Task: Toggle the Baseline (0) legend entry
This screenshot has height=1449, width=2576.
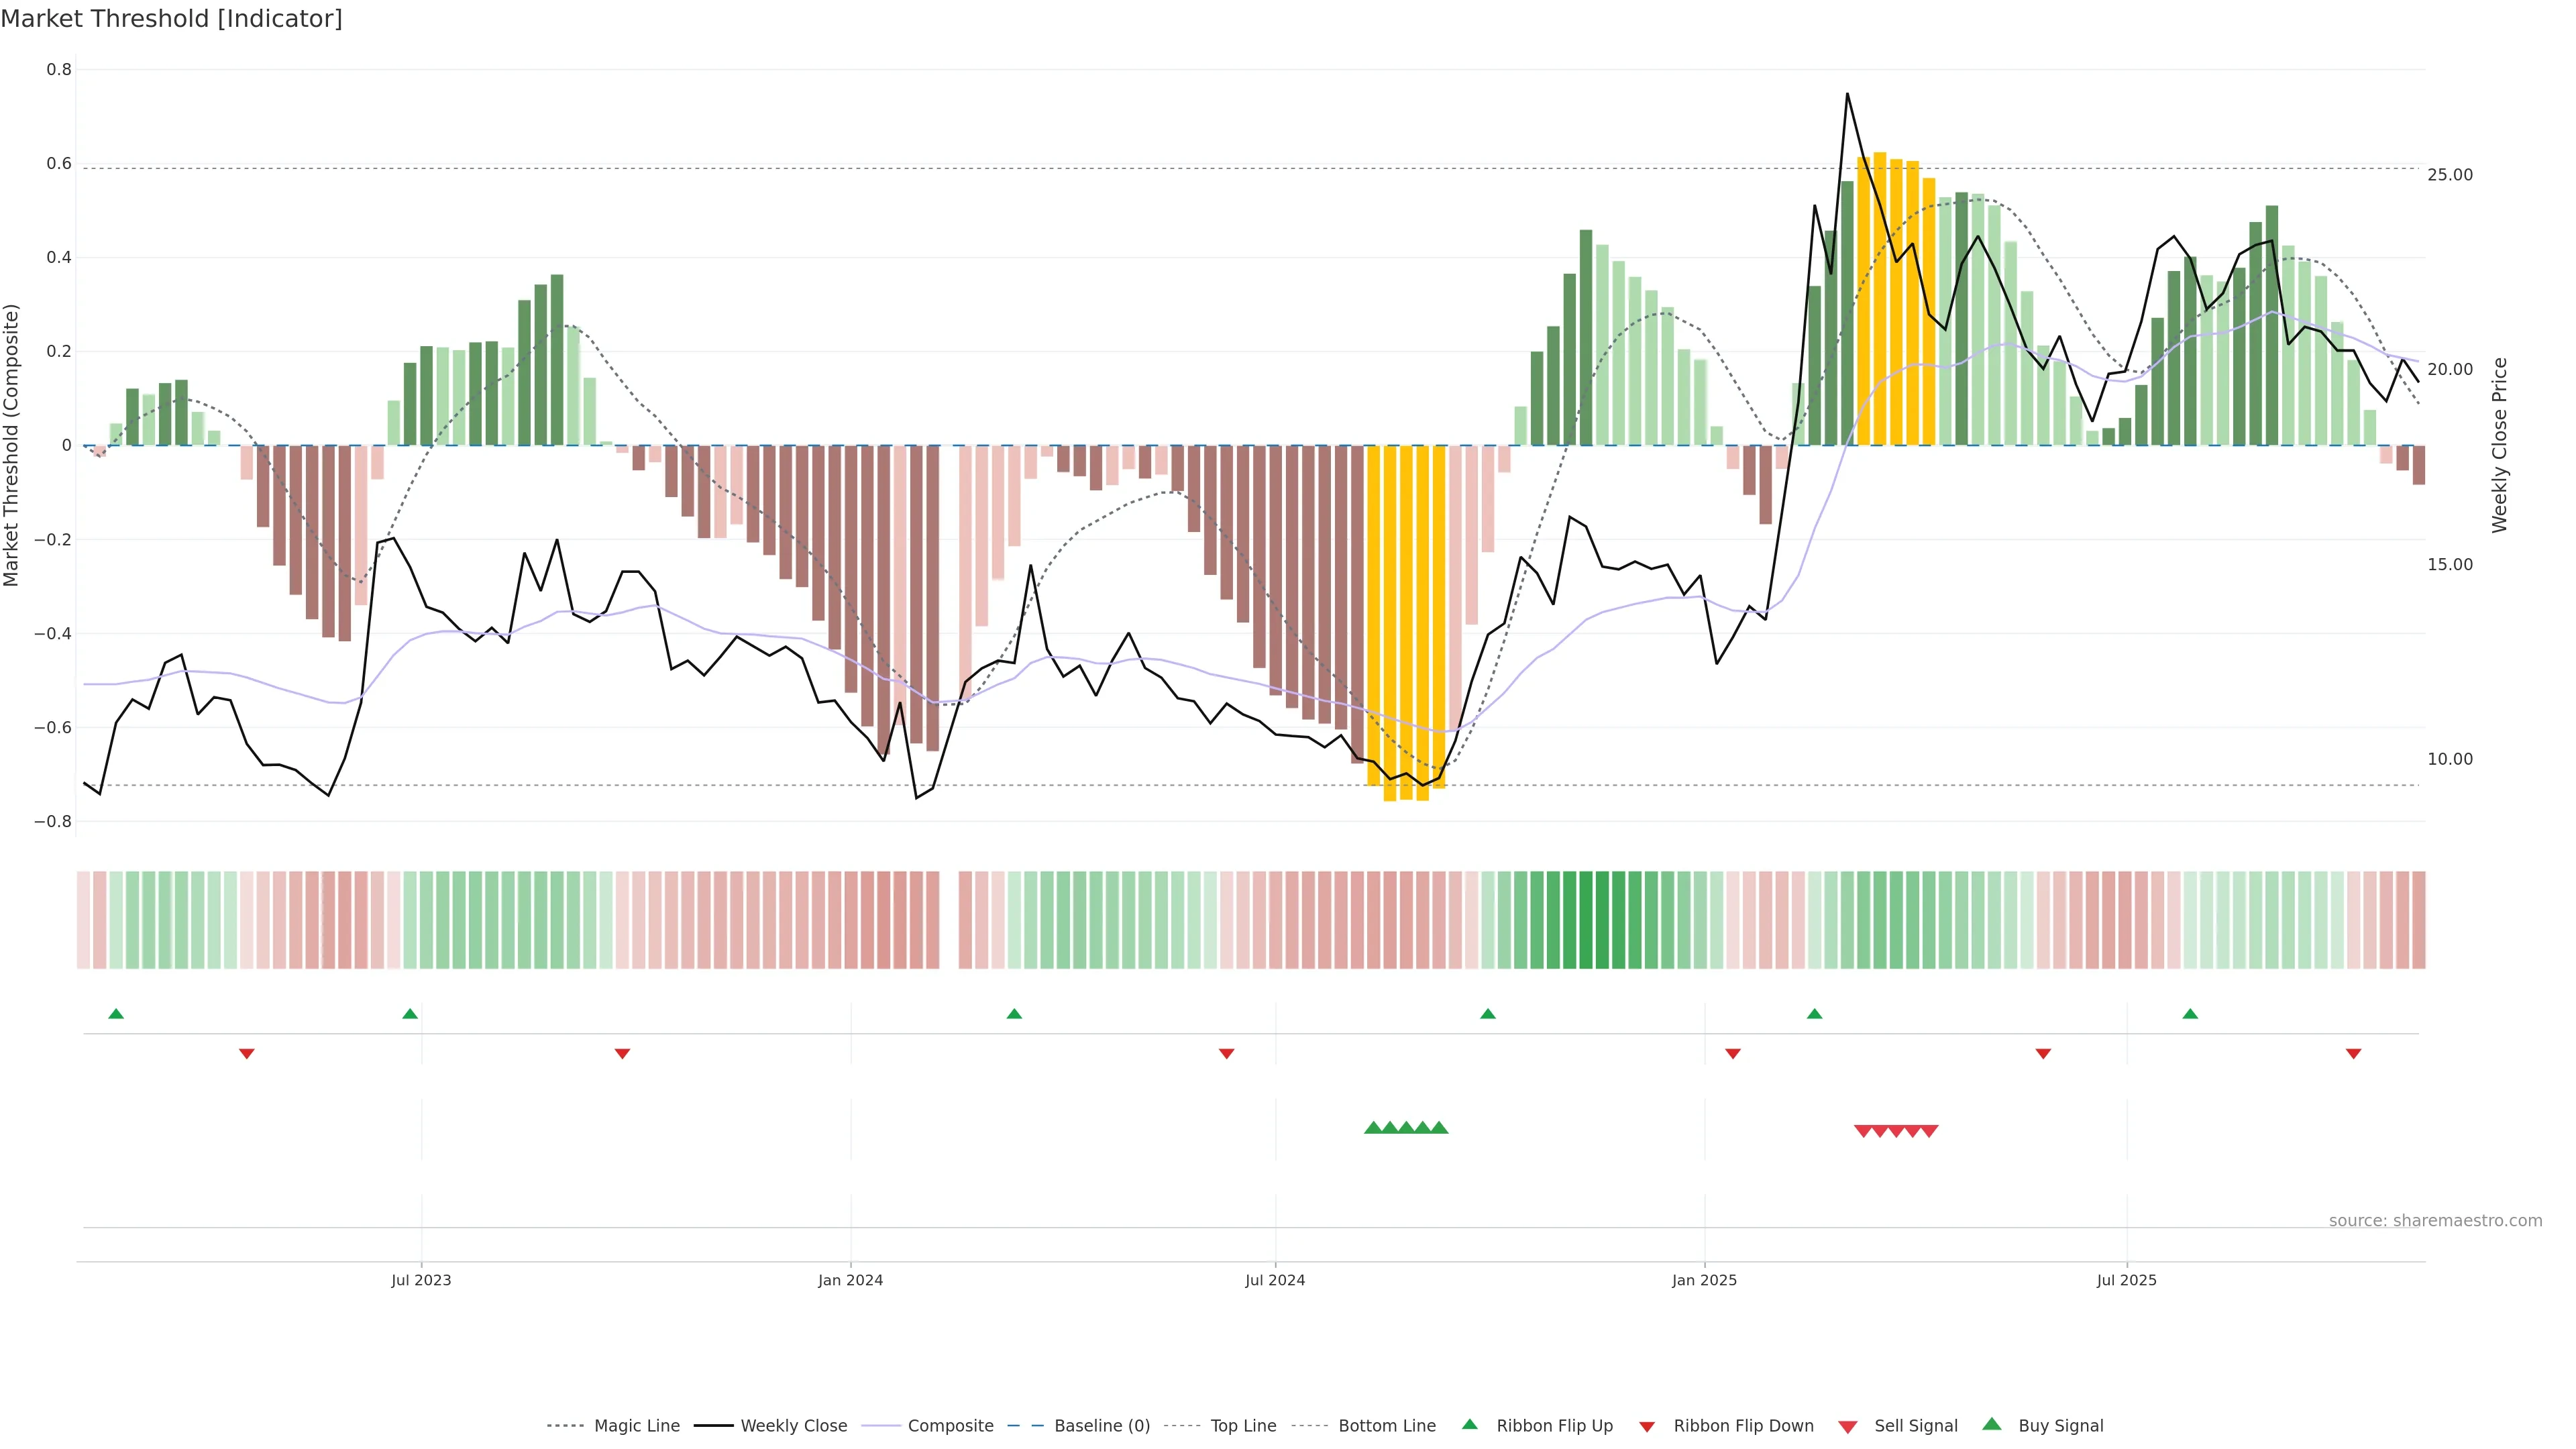Action: point(1101,1426)
